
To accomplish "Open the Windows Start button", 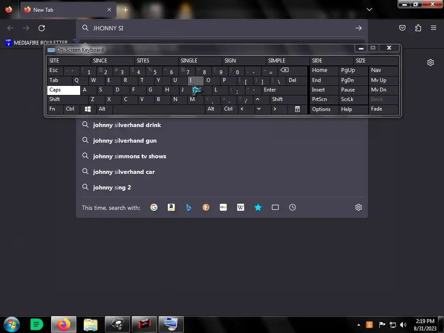I will [12, 324].
